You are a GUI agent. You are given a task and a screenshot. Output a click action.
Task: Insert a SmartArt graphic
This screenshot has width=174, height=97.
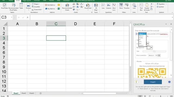coord(36,7)
